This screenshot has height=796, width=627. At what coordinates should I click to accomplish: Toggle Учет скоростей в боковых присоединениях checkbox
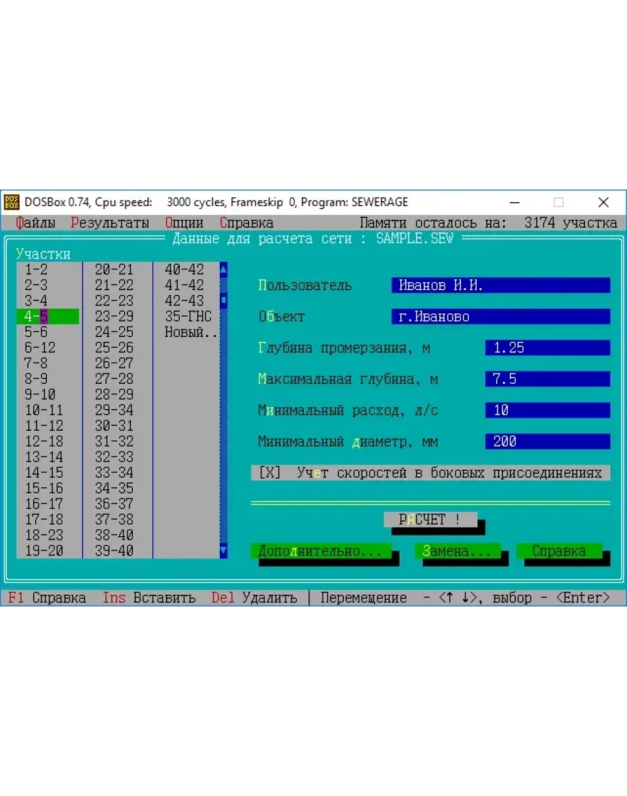[270, 473]
